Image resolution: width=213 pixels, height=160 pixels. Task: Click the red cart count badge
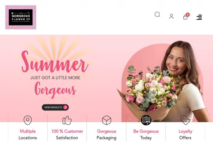point(188,15)
